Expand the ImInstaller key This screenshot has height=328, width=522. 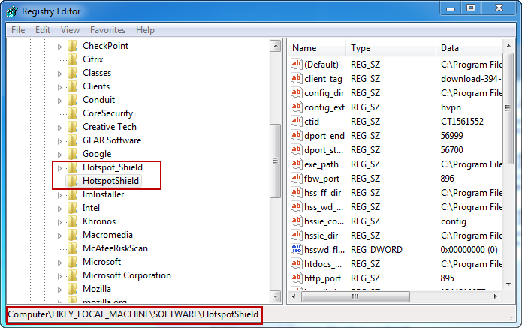click(59, 195)
